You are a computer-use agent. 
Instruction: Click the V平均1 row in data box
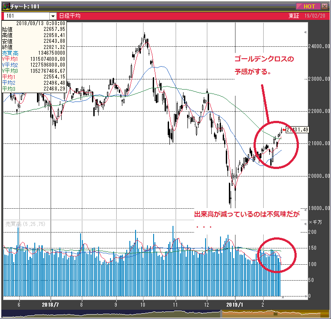pos(34,59)
